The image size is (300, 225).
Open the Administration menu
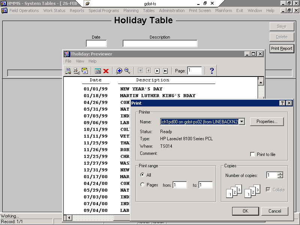tap(172, 10)
